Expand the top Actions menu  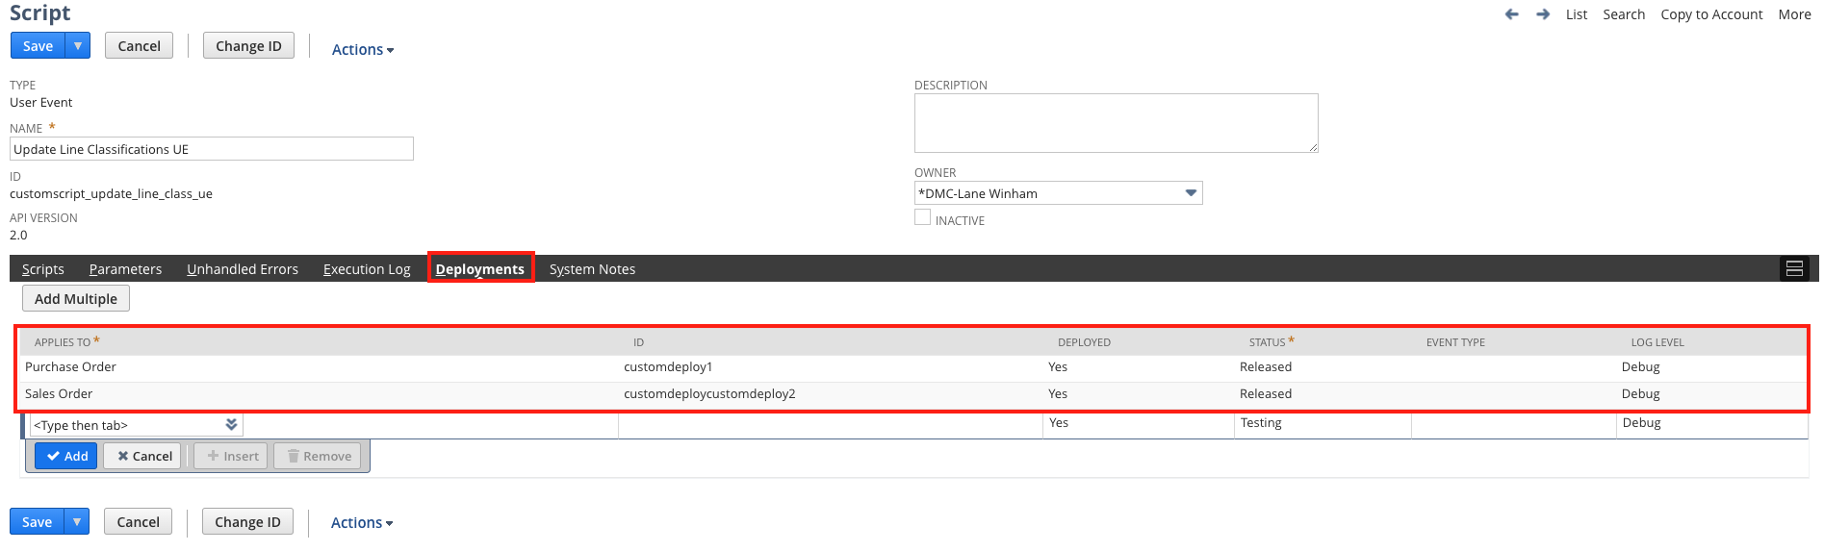tap(362, 50)
